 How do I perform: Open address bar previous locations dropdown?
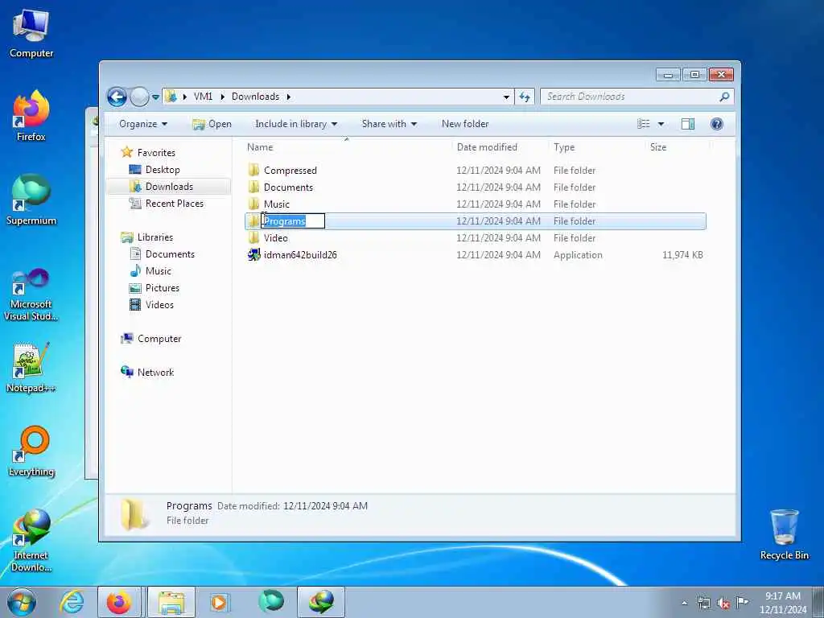(506, 97)
